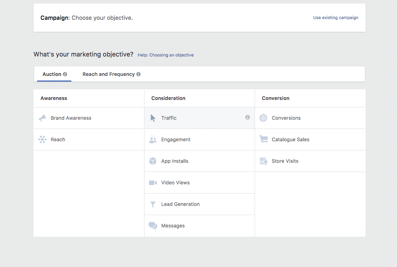Click info icon next to Traffic

[248, 117]
